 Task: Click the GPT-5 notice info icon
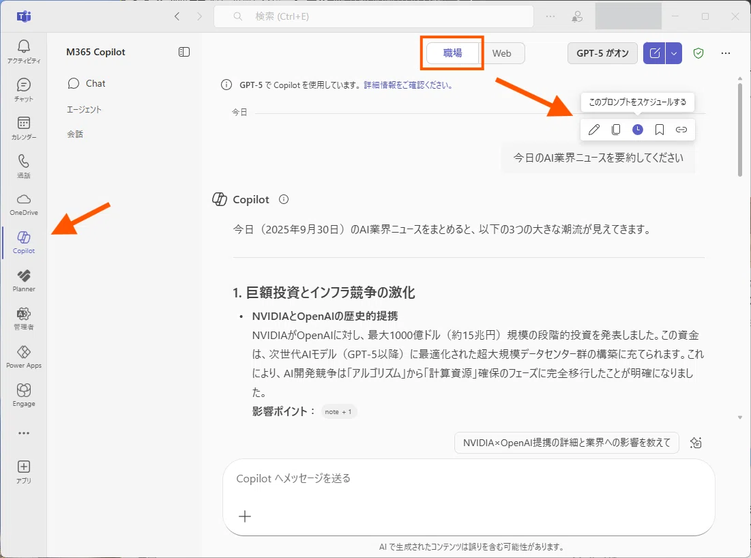point(226,85)
